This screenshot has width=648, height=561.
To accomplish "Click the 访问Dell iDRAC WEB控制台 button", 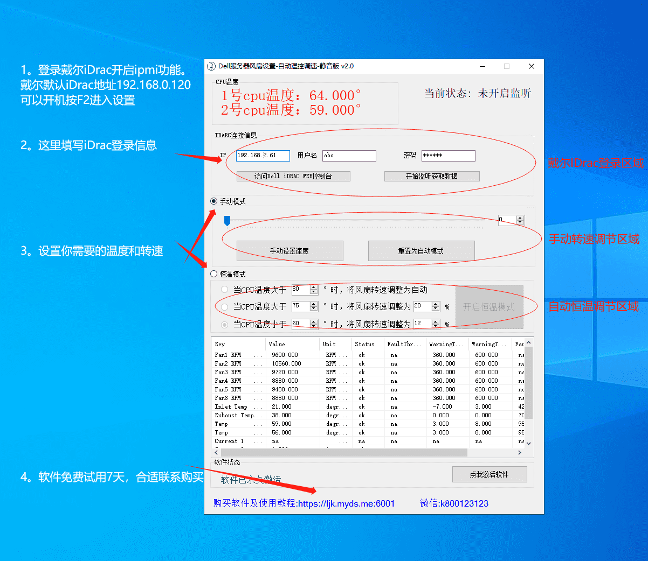I will click(x=293, y=176).
